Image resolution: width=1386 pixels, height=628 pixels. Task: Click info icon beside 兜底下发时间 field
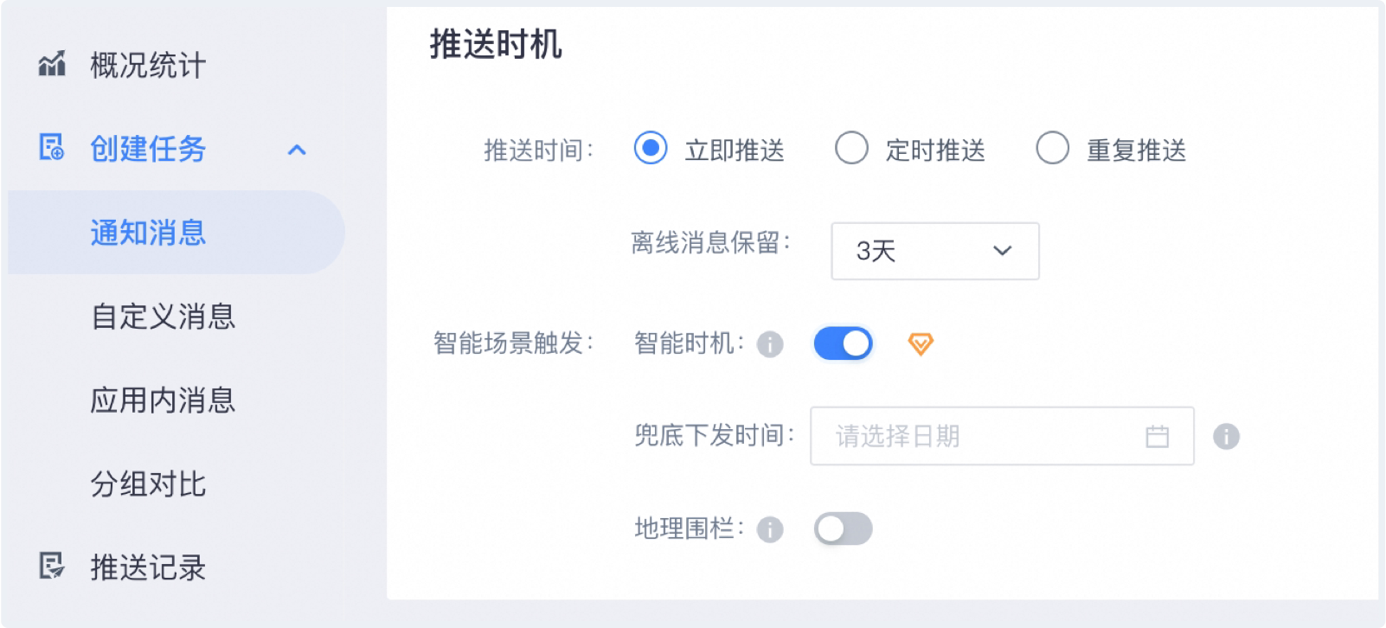pyautogui.click(x=1226, y=436)
